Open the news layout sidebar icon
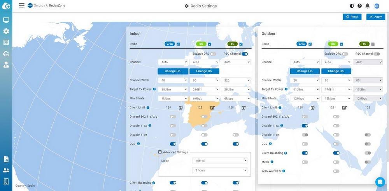The height and width of the screenshot is (191, 389). [6, 42]
